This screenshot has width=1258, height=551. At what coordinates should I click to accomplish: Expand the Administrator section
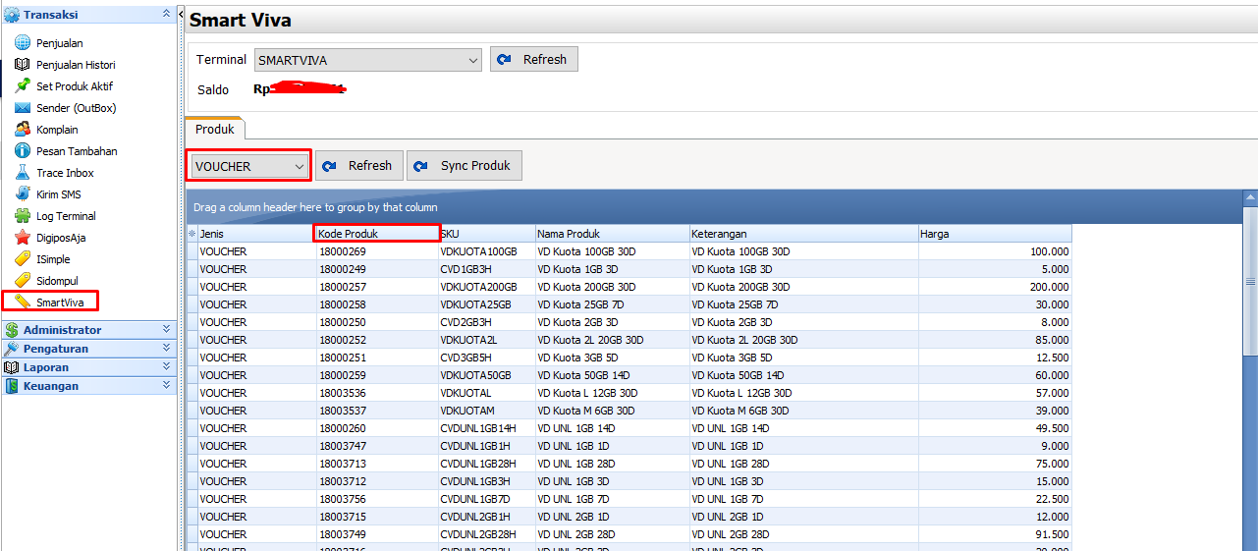[x=166, y=330]
